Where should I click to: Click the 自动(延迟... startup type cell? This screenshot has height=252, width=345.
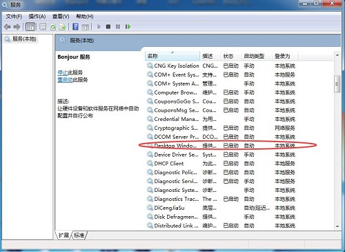point(257,208)
